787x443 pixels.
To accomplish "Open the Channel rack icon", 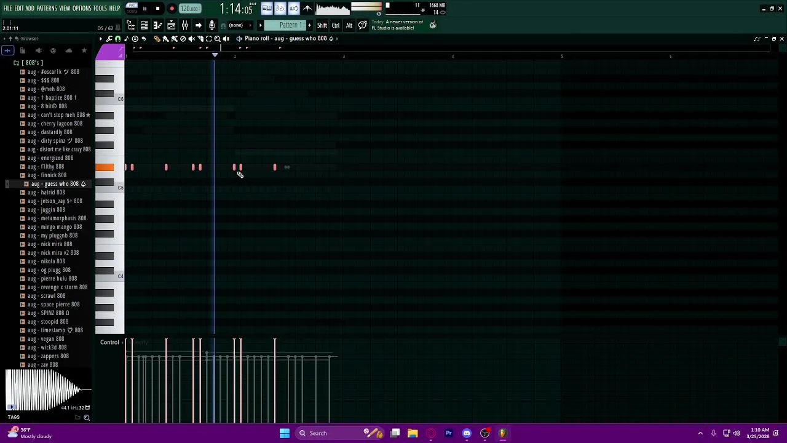I will [144, 25].
